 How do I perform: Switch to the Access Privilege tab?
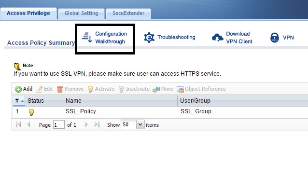[28, 14]
